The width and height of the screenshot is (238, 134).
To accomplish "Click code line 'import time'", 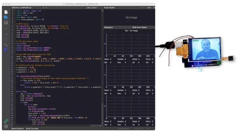I will [22, 15].
